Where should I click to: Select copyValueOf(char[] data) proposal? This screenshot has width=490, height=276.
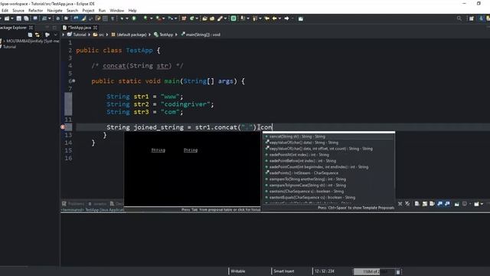(x=328, y=143)
